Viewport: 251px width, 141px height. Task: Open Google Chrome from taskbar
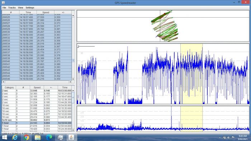coord(26,137)
